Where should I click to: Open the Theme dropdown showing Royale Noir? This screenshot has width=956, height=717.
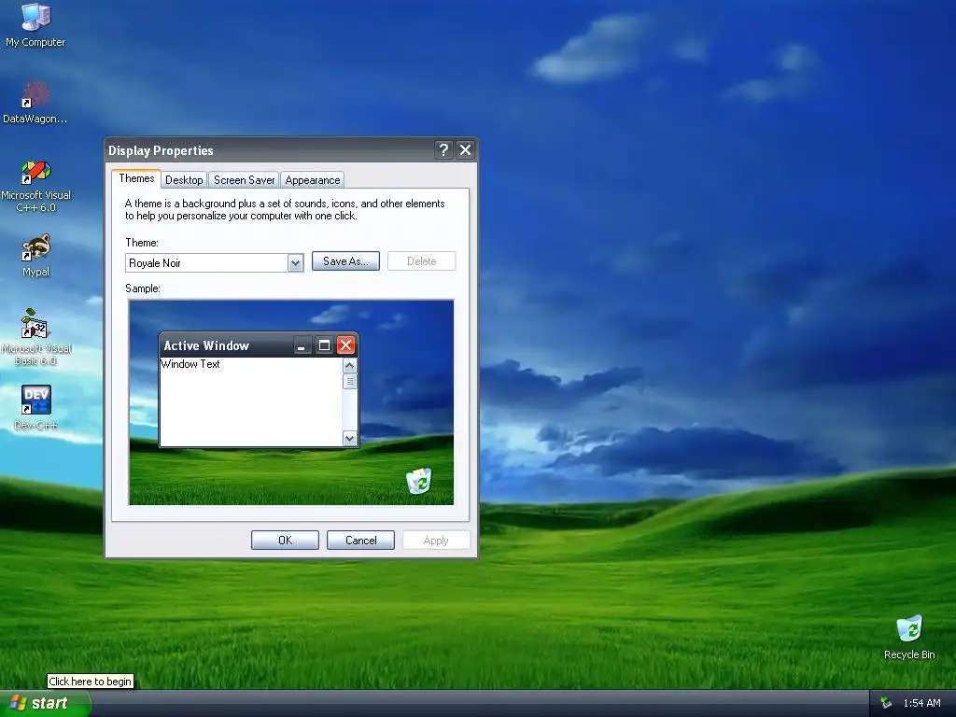(x=215, y=262)
